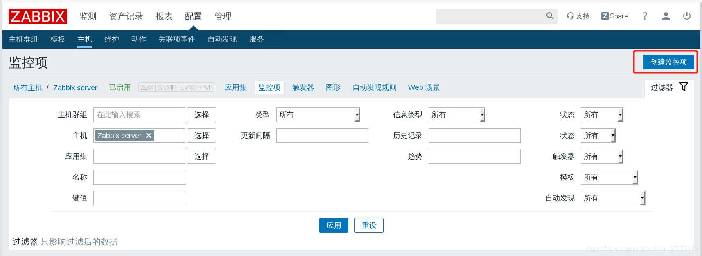Viewport: 702px width, 256px height.
Task: Click the 主机群组 search input
Action: [x=139, y=115]
